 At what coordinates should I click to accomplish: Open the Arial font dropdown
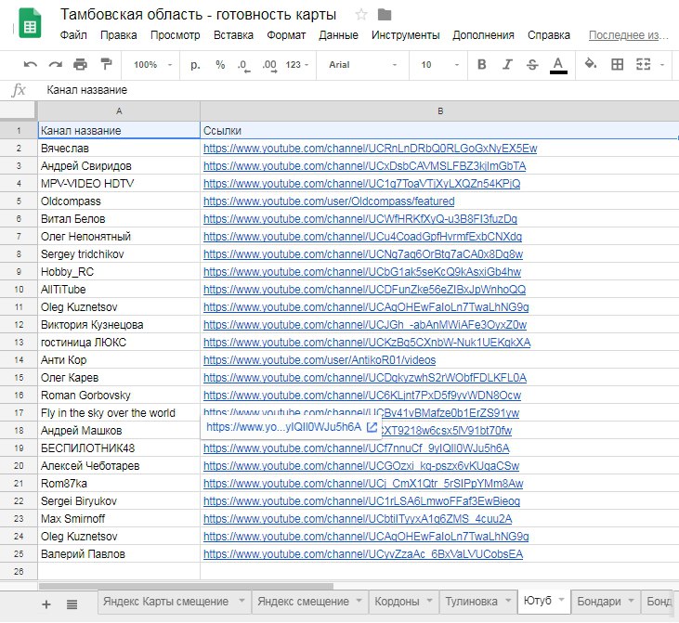pyautogui.click(x=363, y=64)
